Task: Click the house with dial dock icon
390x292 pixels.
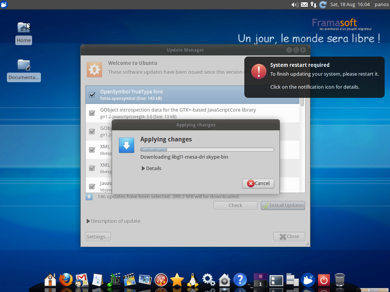Action: click(x=224, y=280)
